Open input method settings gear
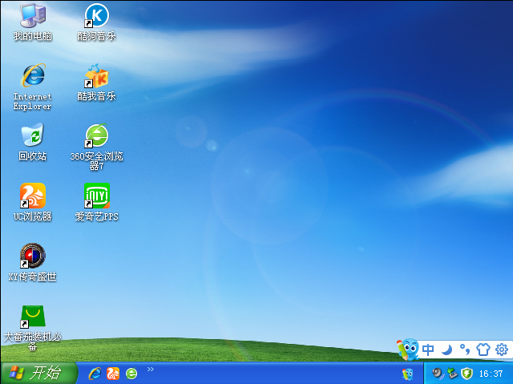Screen dimensions: 513x384 click(502, 350)
